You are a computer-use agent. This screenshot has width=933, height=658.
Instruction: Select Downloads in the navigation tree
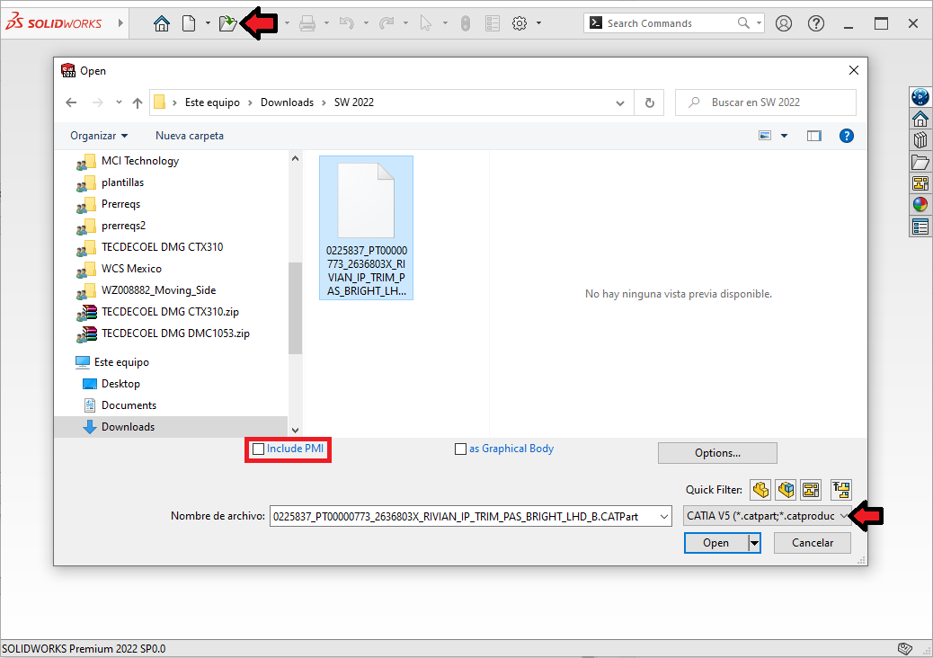click(128, 427)
